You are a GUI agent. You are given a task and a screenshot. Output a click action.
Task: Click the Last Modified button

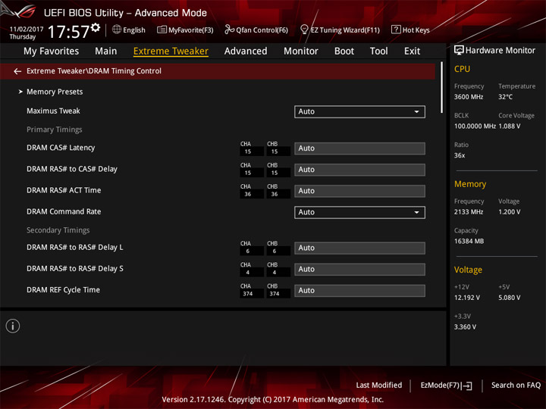379,385
